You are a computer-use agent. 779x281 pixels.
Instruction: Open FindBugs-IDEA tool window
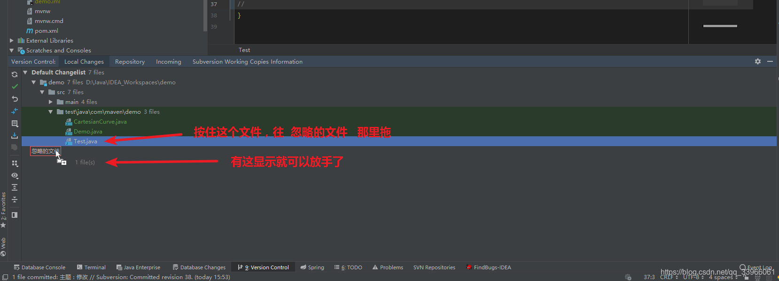(488, 267)
